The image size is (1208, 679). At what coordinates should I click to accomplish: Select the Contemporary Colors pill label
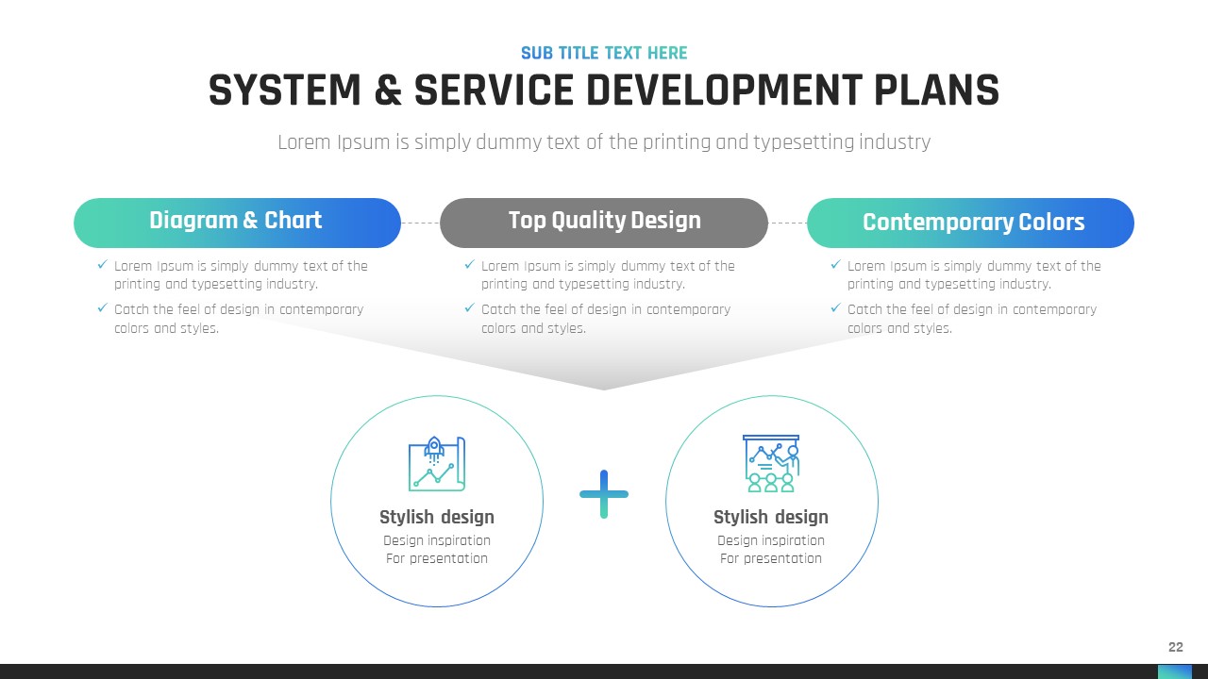[972, 223]
